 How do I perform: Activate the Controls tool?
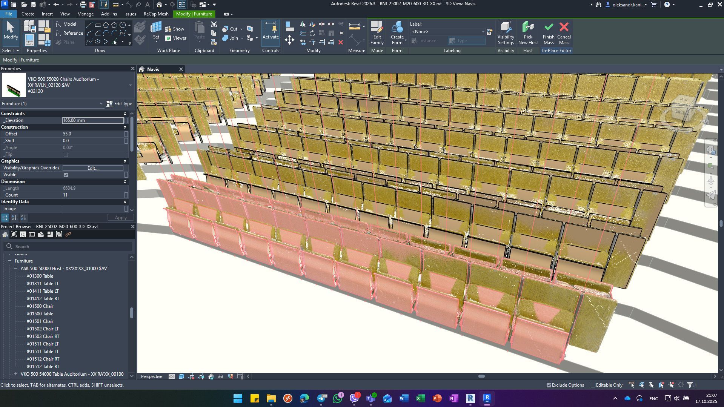click(x=271, y=31)
